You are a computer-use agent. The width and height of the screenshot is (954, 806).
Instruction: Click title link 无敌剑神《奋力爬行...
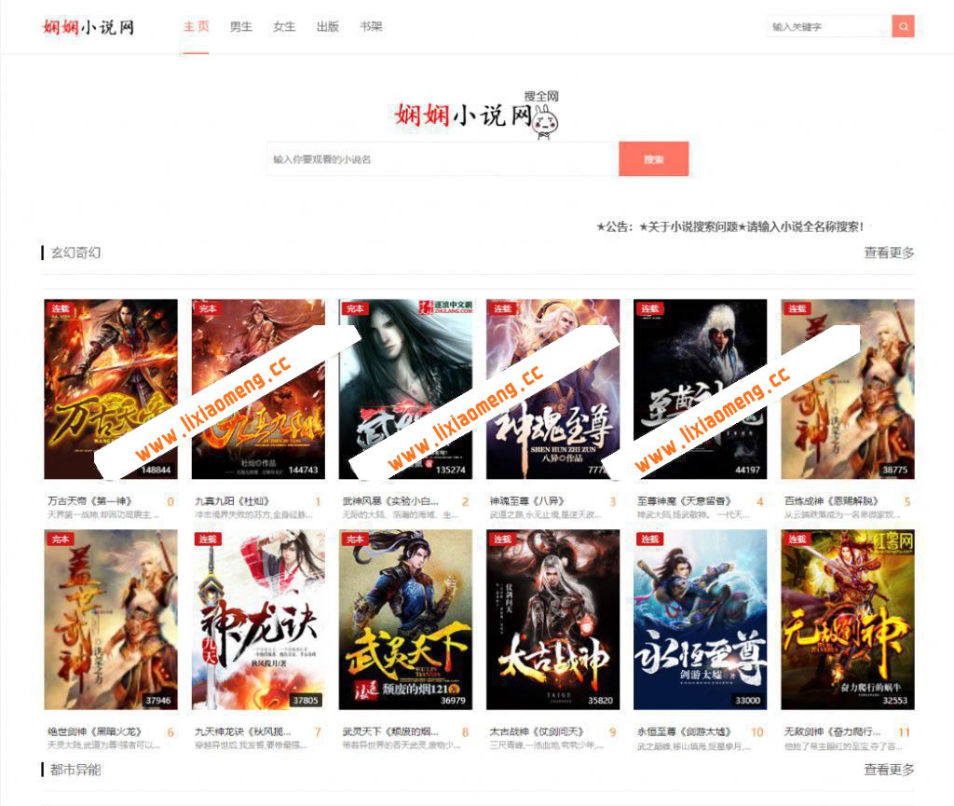click(832, 731)
